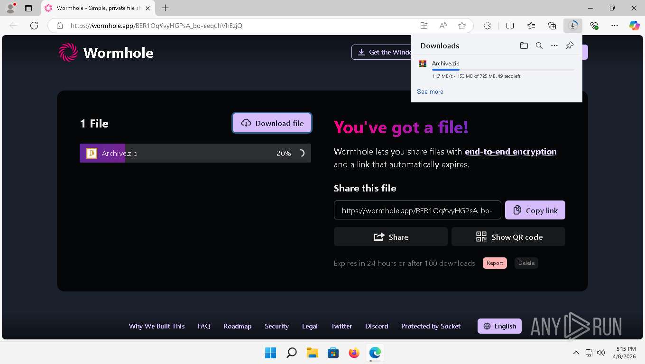Open the English language selector
The height and width of the screenshot is (364, 645).
point(500,326)
